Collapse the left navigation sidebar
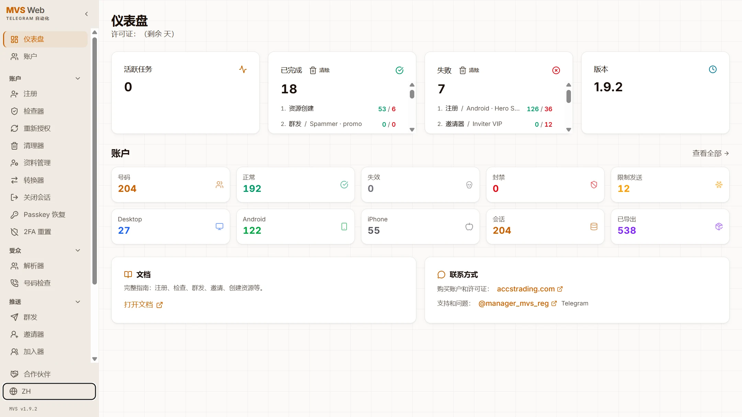Image resolution: width=742 pixels, height=417 pixels. [x=86, y=14]
